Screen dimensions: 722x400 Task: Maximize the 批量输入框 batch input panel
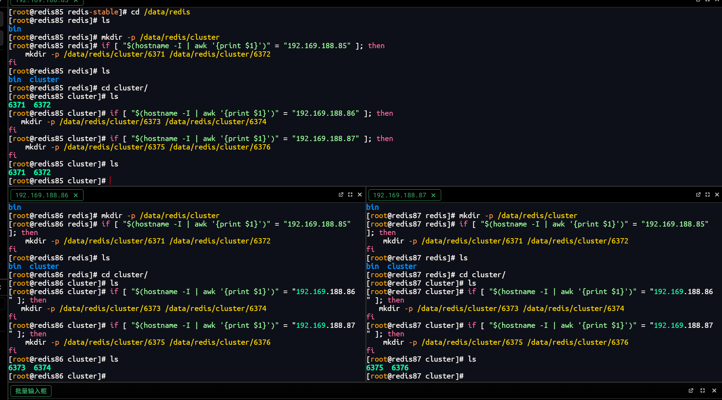pos(703,391)
